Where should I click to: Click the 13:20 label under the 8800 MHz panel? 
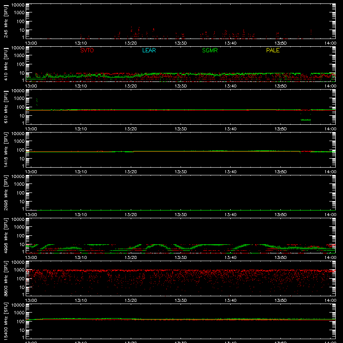131,301
